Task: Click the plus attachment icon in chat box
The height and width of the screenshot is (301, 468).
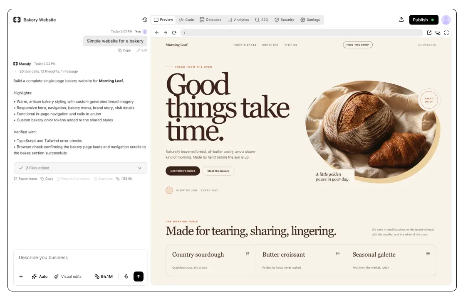Action: [x=21, y=277]
